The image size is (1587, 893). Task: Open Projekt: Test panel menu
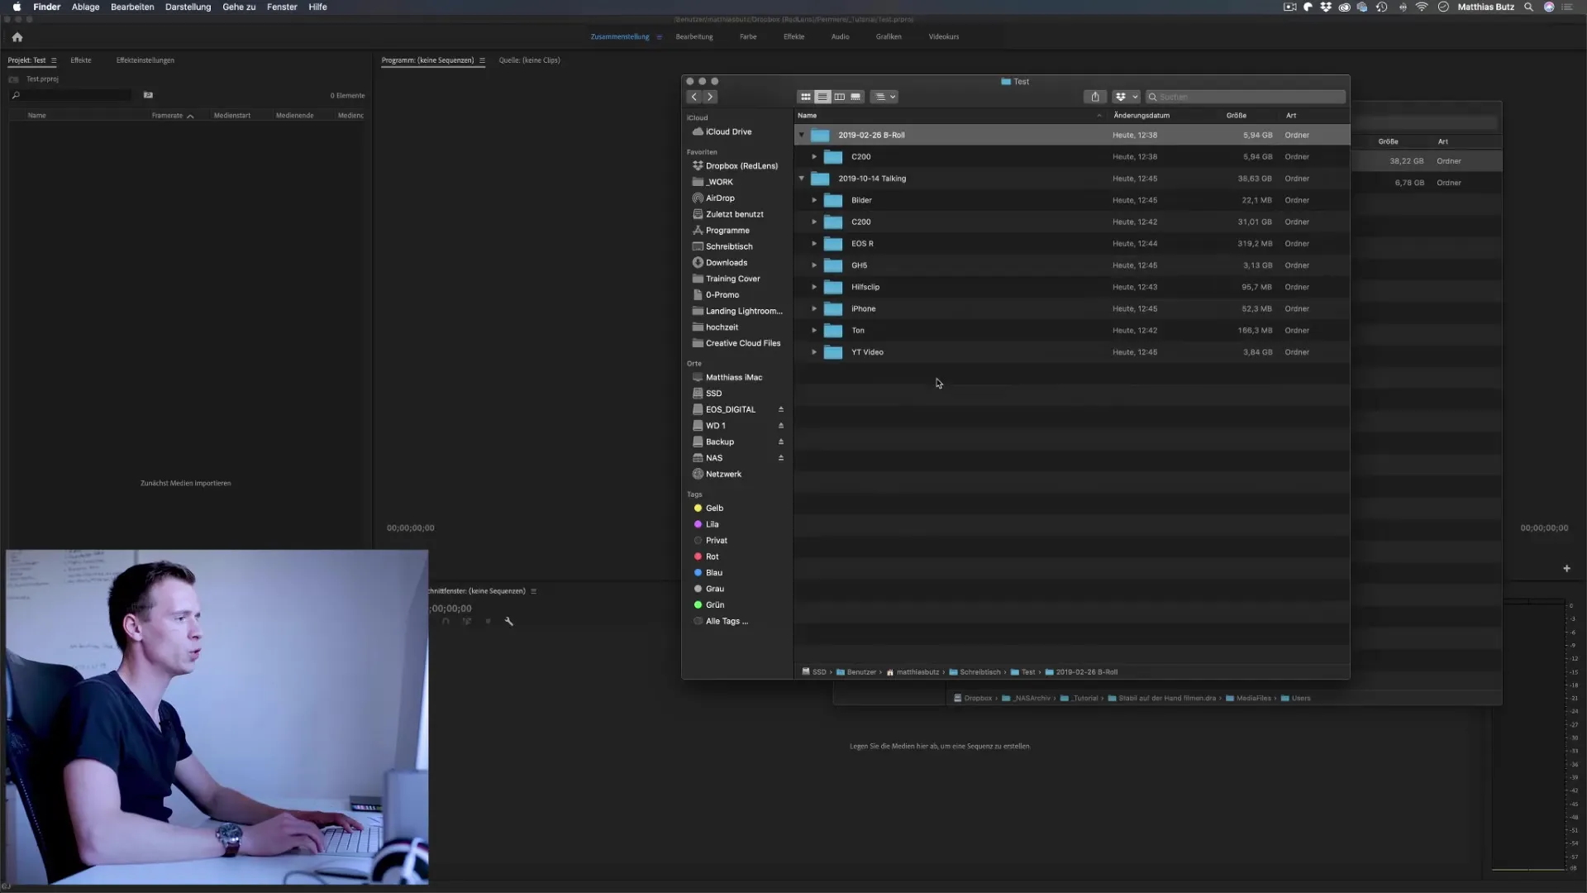click(54, 60)
